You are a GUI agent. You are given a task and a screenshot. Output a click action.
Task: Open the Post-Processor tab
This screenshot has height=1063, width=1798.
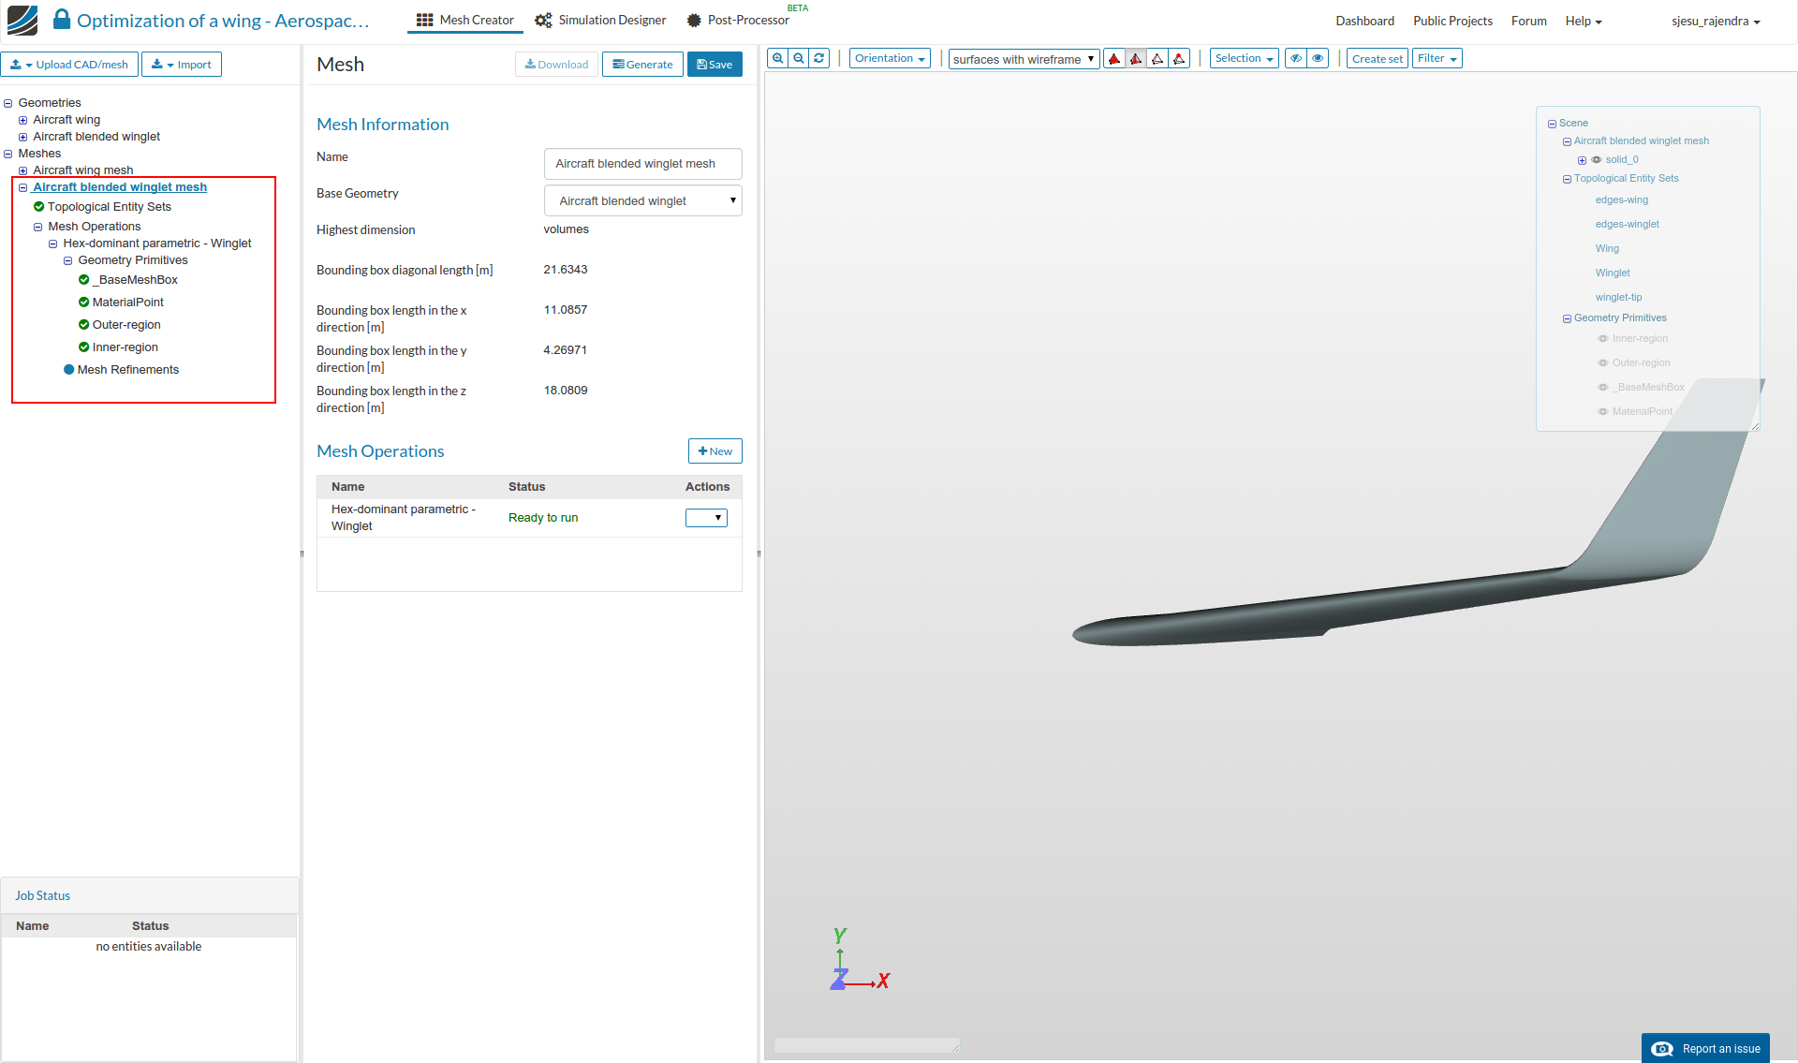click(x=738, y=20)
